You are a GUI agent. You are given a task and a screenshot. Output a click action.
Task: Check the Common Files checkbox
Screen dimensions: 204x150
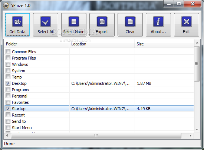[x=8, y=52]
